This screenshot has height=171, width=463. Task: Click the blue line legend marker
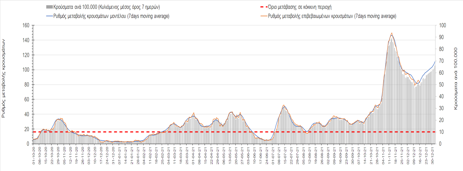[49, 16]
